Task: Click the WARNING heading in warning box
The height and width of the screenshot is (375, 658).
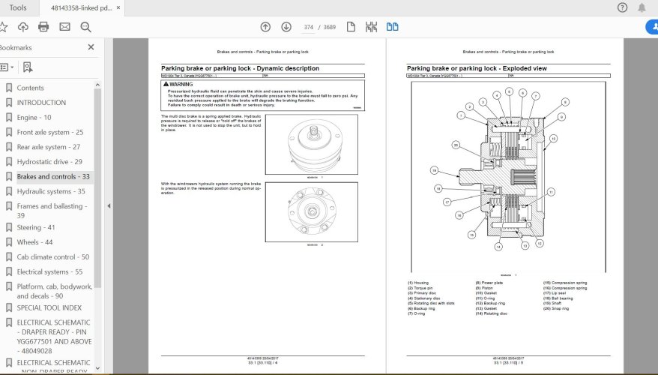Action: pos(178,84)
